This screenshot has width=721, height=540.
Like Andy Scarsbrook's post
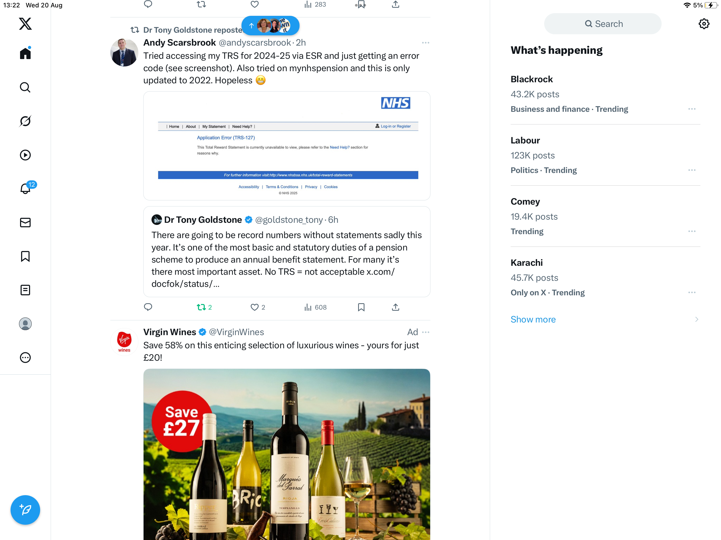pyautogui.click(x=255, y=307)
